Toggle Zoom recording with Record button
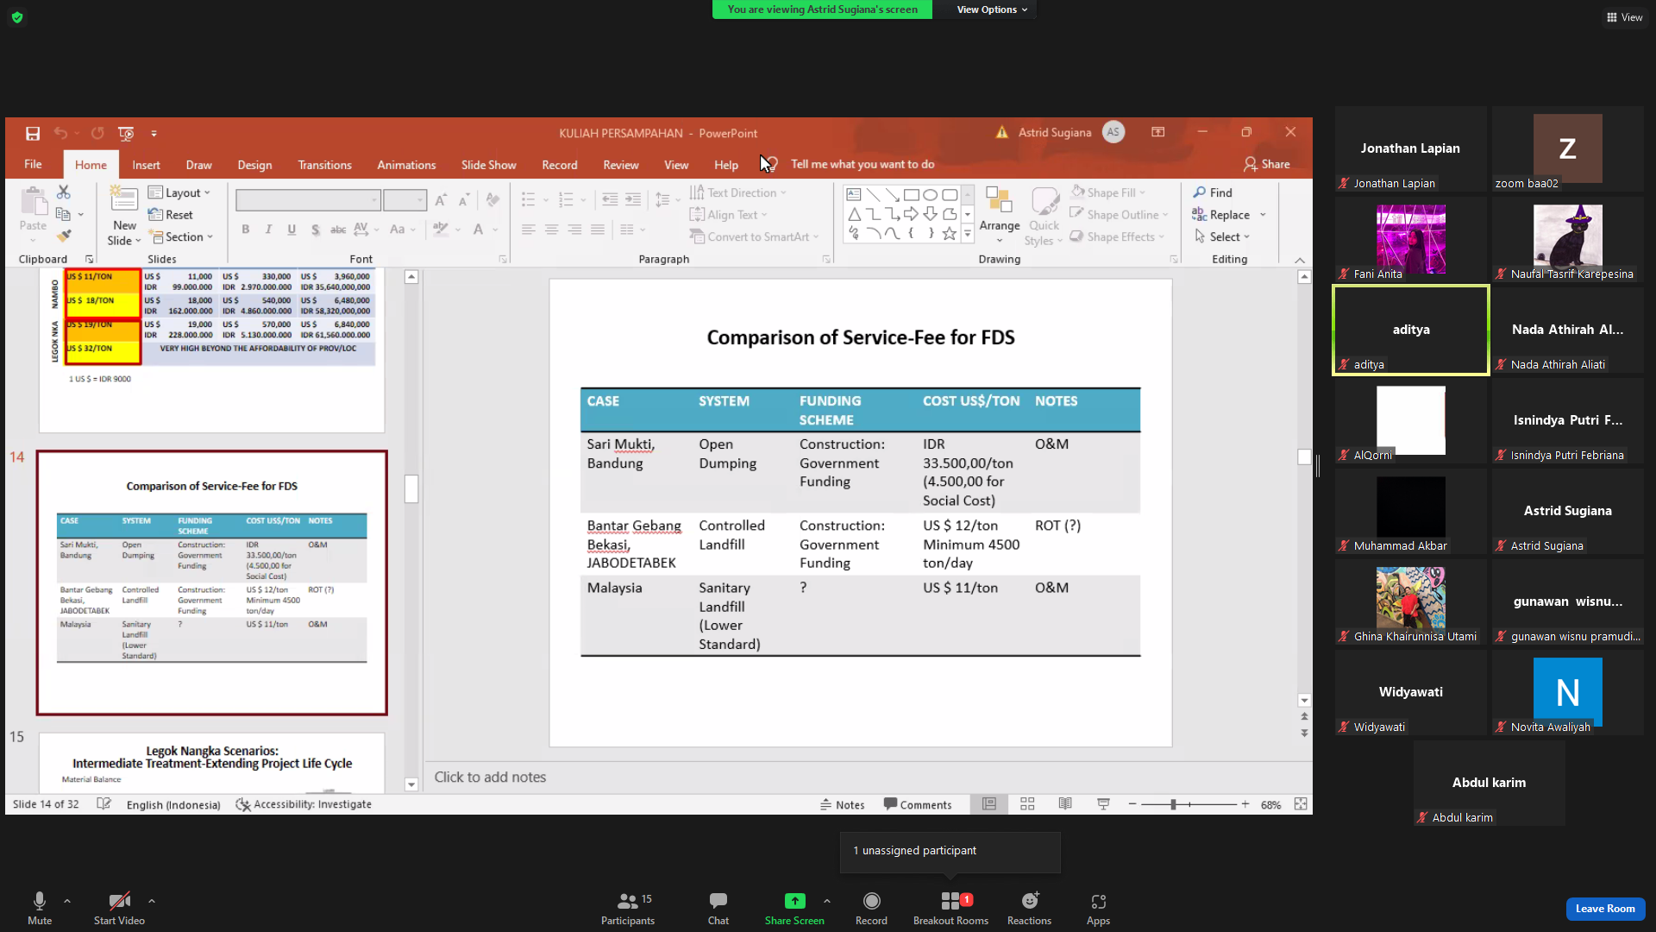This screenshot has width=1656, height=932. (871, 909)
